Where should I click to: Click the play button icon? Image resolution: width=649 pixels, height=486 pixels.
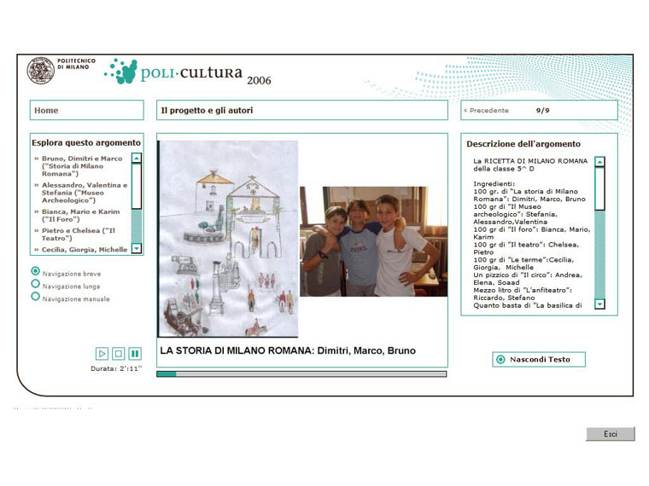(102, 354)
